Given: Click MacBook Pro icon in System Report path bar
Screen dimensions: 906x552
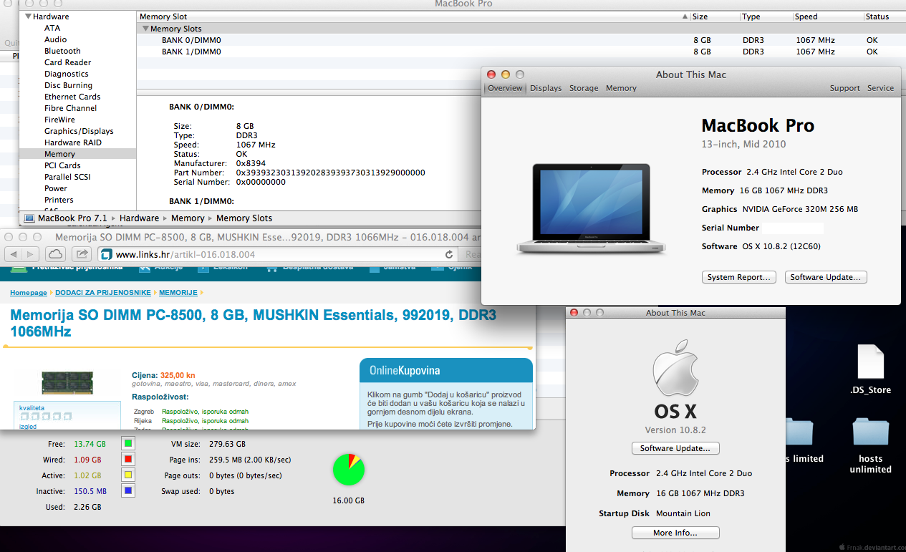Looking at the screenshot, I should (x=29, y=218).
